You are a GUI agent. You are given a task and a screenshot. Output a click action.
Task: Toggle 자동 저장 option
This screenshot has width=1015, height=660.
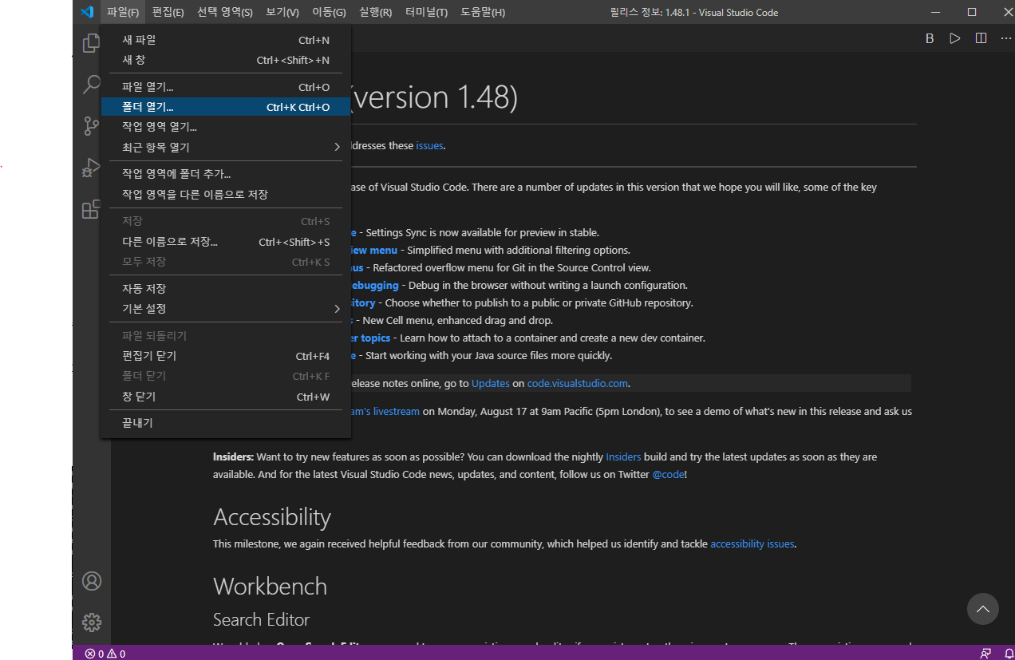226,288
